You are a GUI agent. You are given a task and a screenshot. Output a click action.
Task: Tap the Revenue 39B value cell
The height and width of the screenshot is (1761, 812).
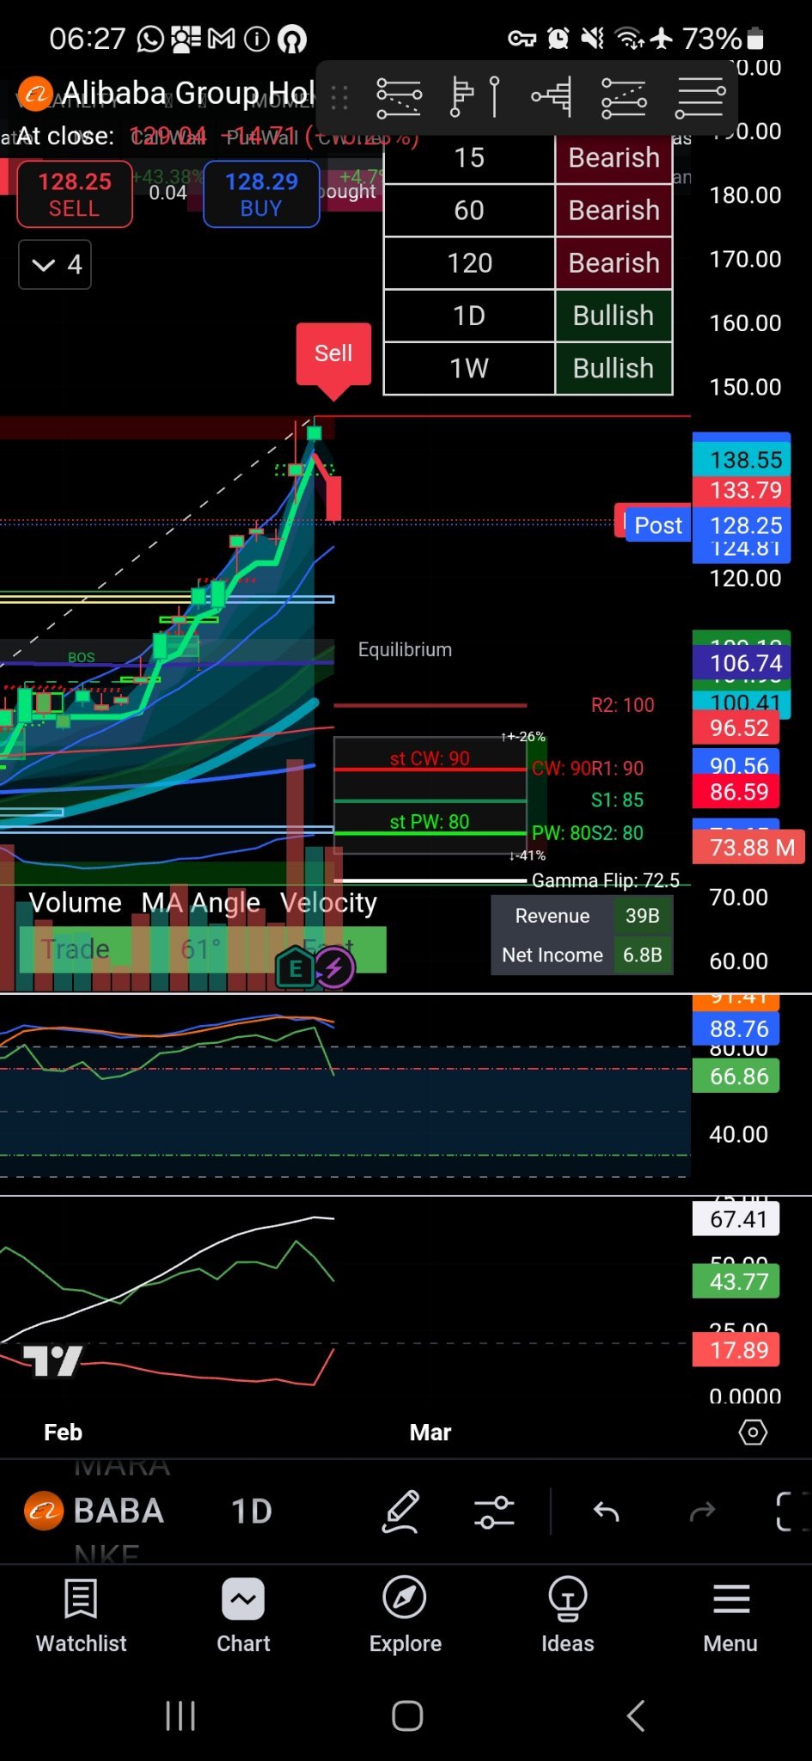tap(643, 916)
